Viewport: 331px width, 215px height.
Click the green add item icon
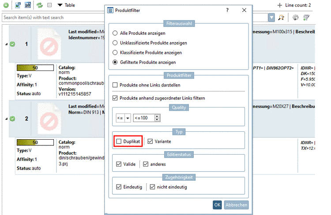click(6, 5)
